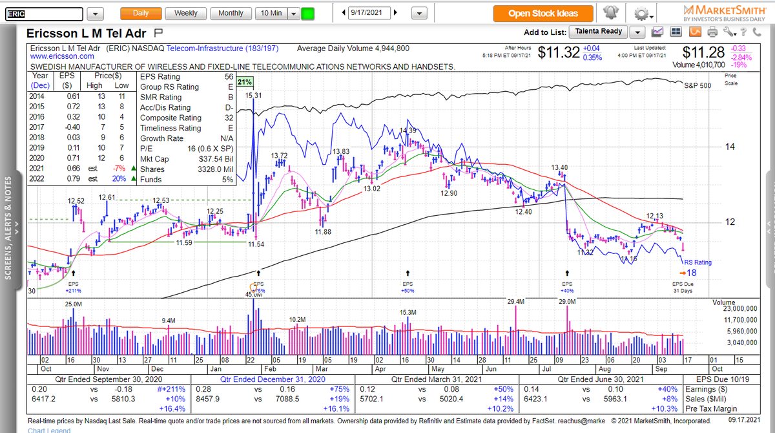775x433 pixels.
Task: Go to next date with right arrow
Action: (x=395, y=13)
